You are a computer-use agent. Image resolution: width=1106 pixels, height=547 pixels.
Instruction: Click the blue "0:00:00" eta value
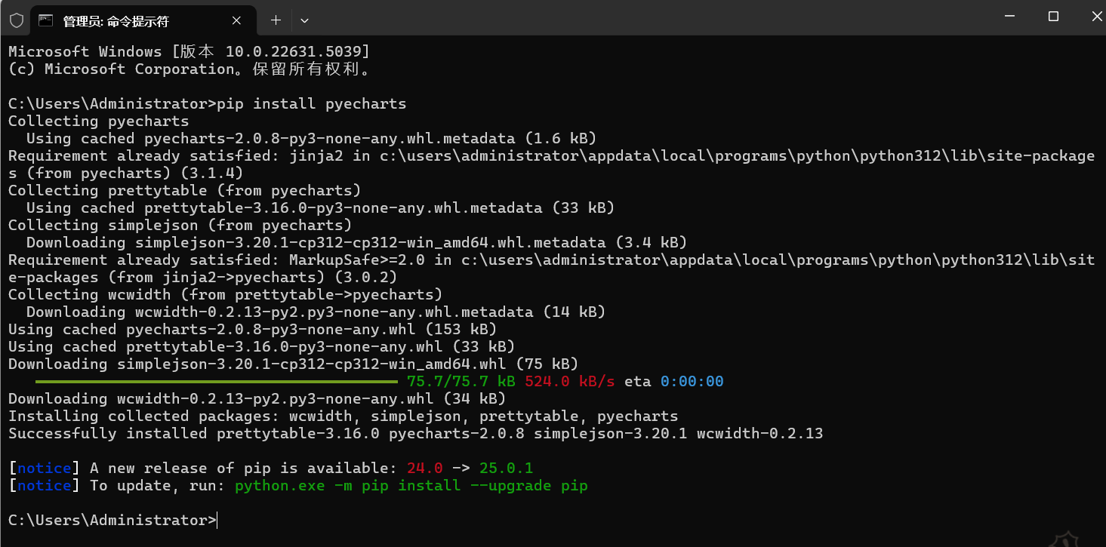click(x=692, y=382)
